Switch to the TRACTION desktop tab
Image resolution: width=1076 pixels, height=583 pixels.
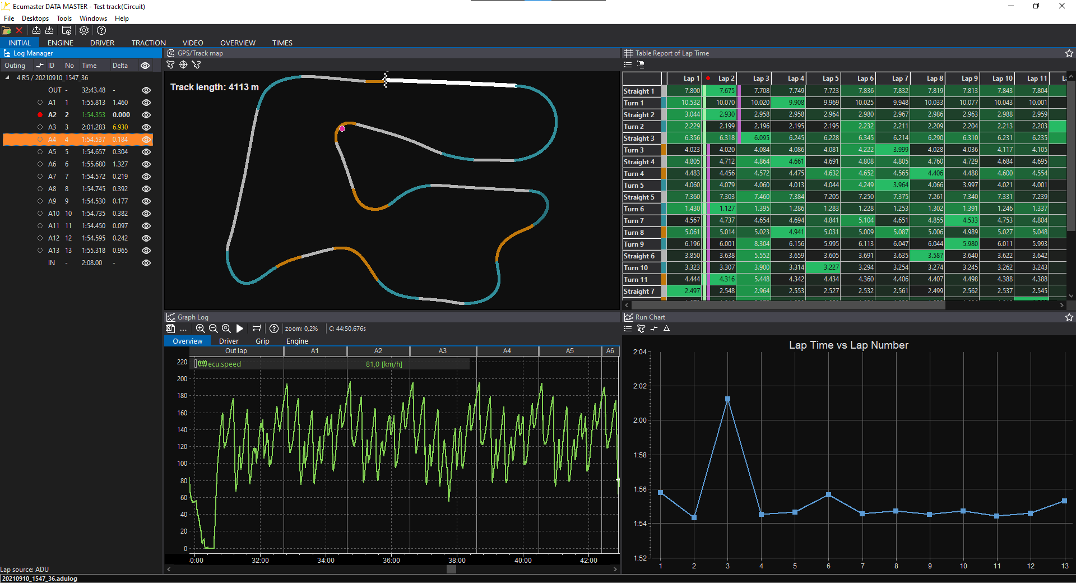point(149,43)
